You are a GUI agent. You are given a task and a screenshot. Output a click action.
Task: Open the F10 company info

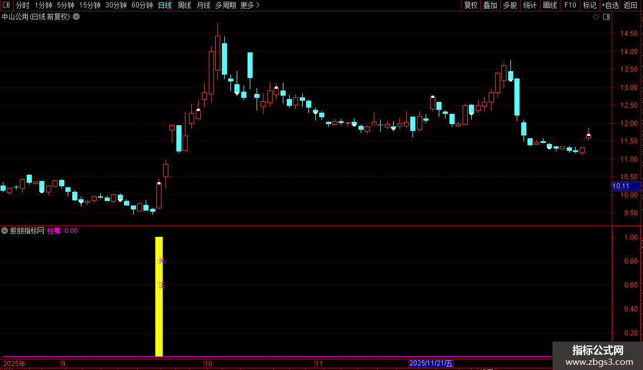tap(570, 5)
